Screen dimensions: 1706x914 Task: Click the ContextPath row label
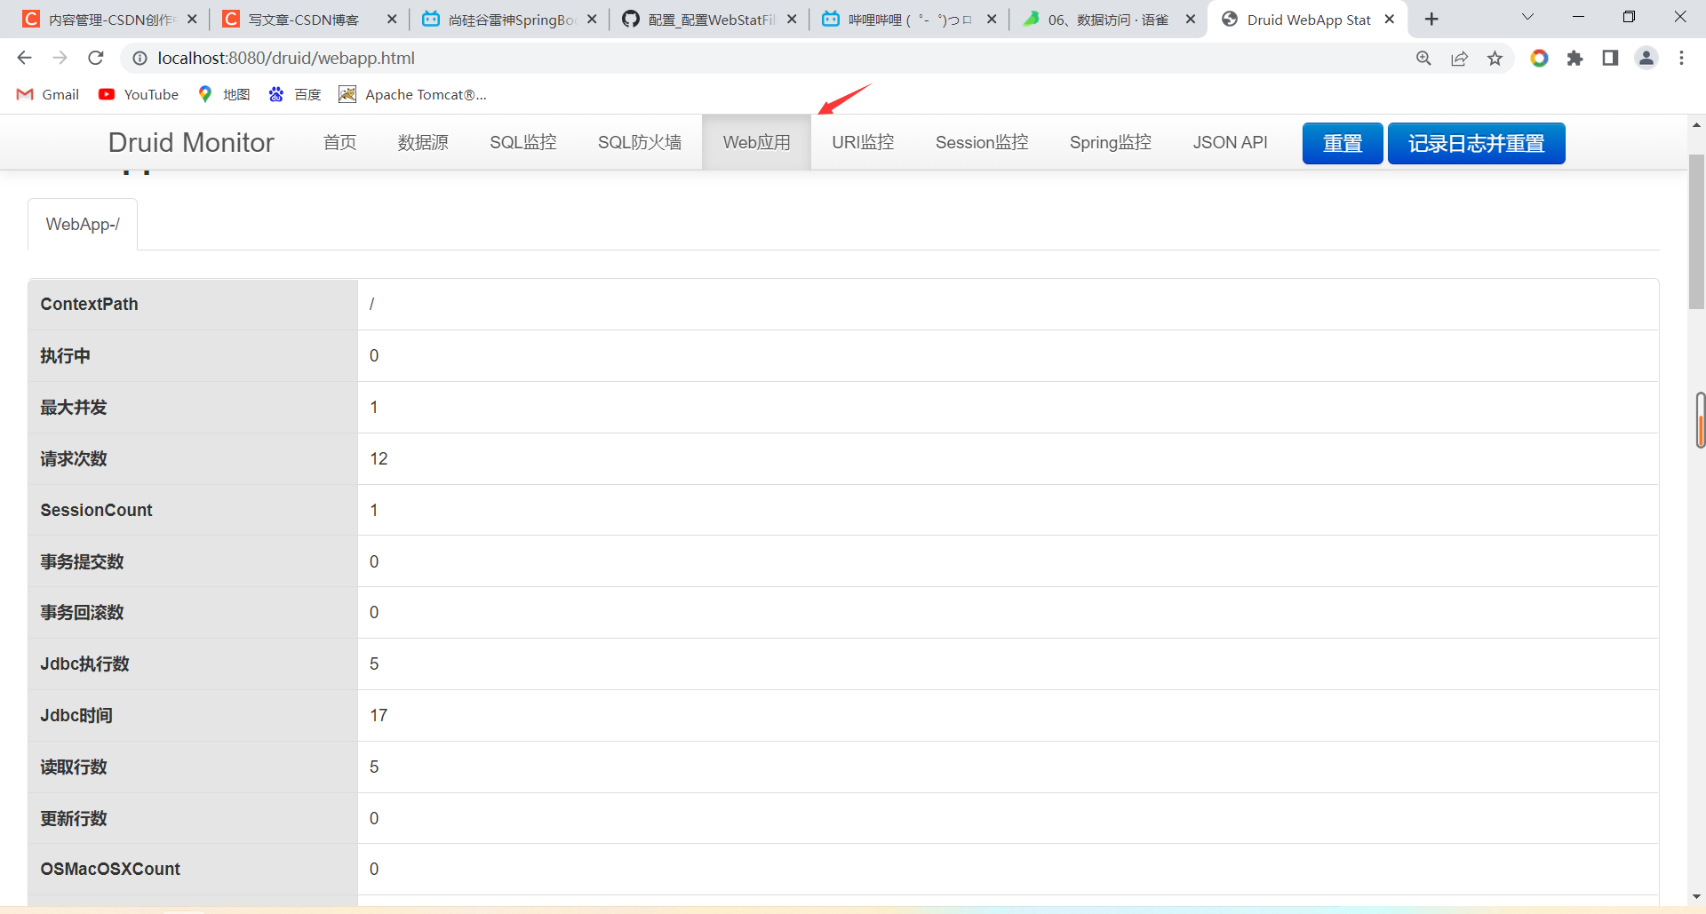89,304
